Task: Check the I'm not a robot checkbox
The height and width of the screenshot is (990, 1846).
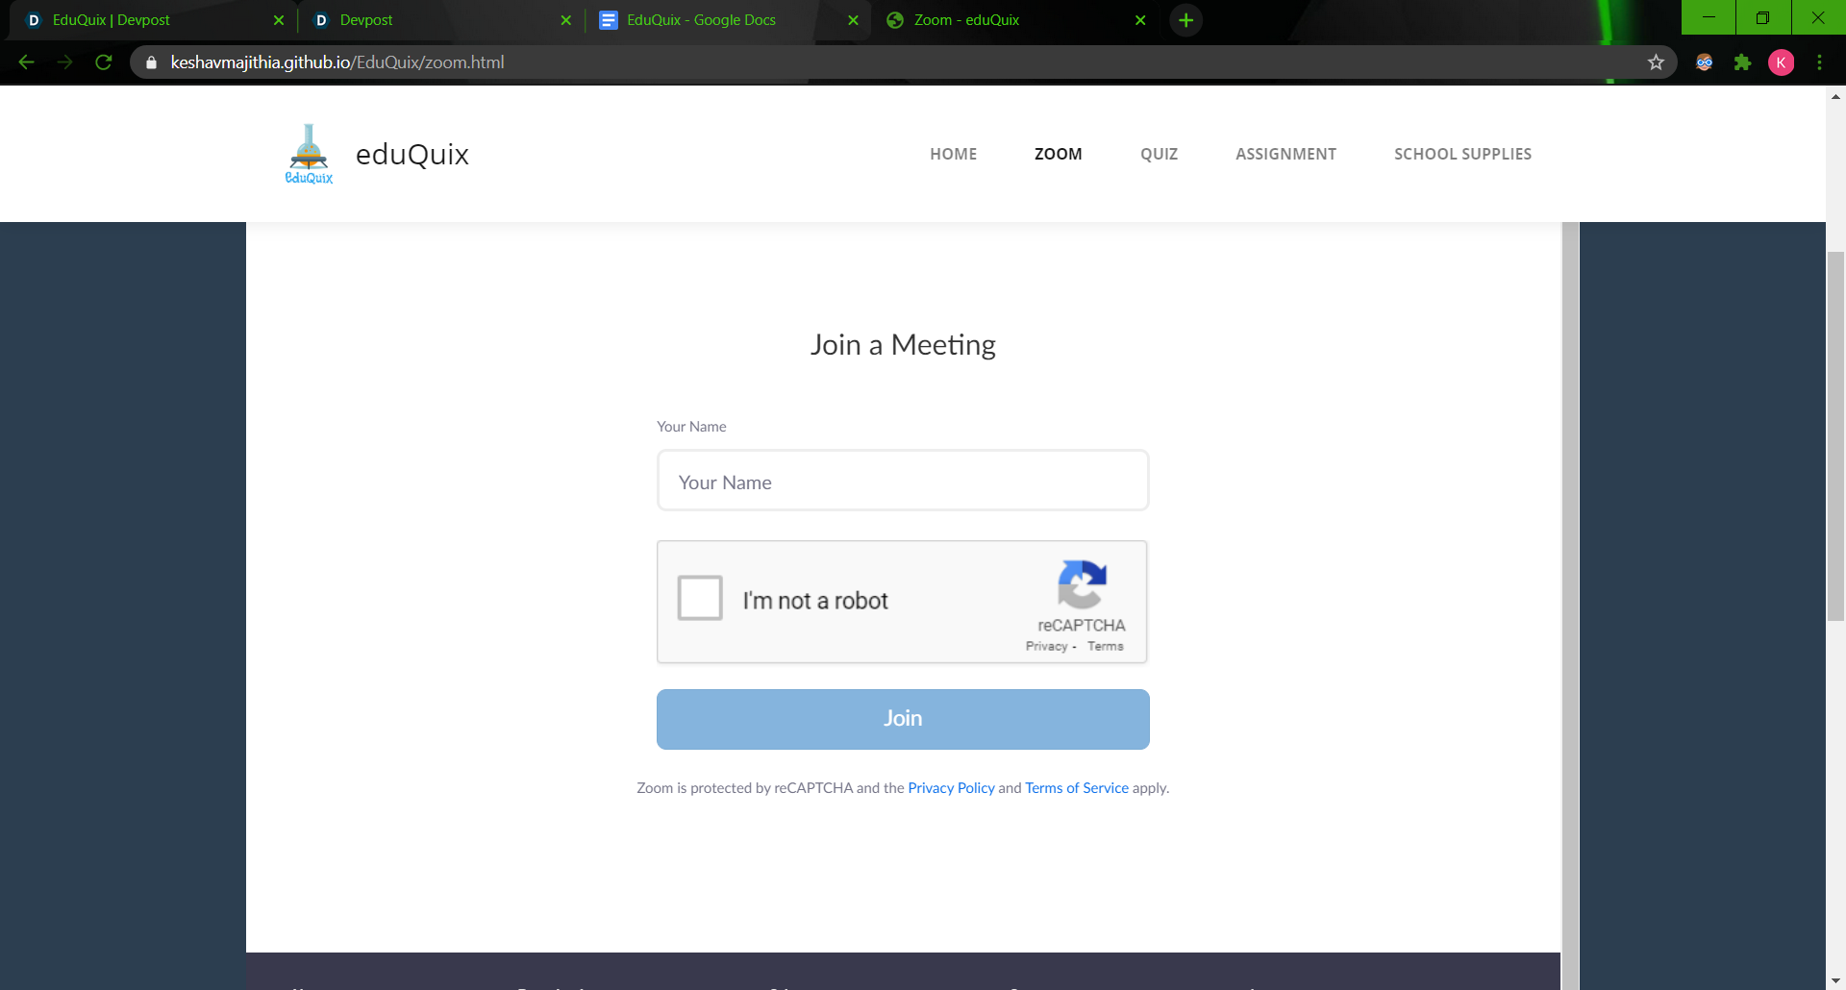Action: [x=700, y=598]
